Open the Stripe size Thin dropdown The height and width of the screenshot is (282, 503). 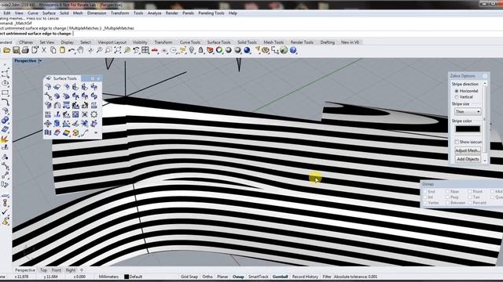tap(468, 111)
